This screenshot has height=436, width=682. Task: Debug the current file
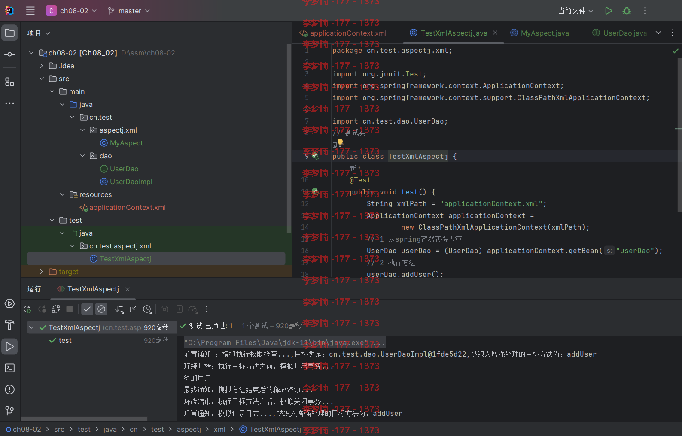coord(627,11)
